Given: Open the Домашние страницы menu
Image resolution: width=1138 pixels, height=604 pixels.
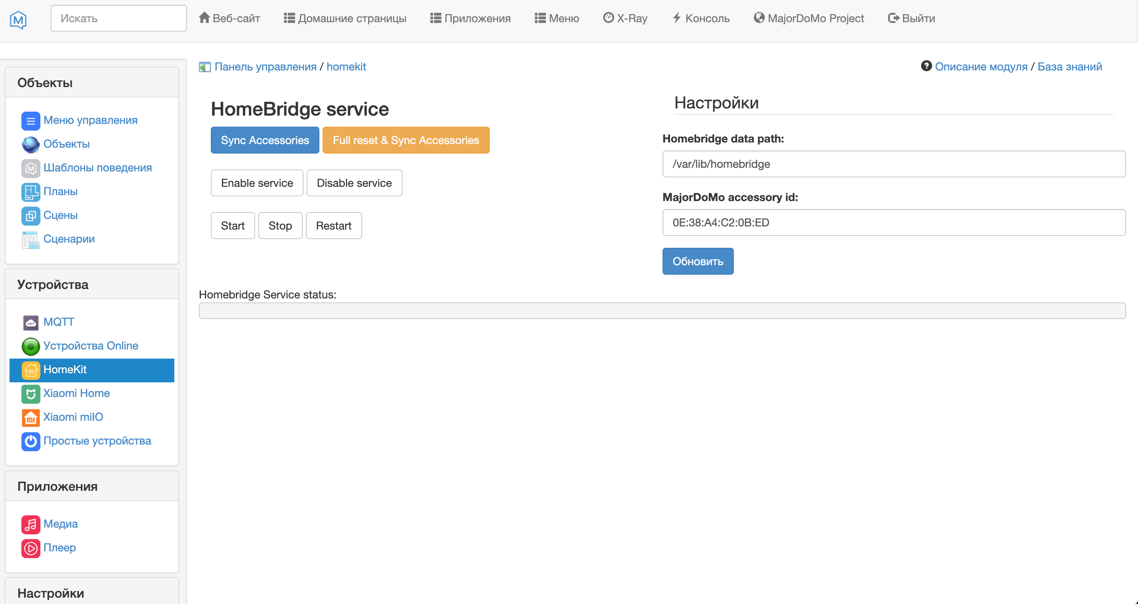Looking at the screenshot, I should point(345,19).
